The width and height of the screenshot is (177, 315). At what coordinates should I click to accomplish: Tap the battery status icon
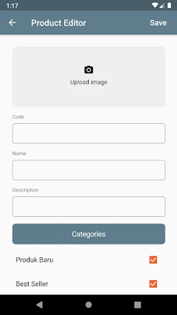tap(169, 5)
